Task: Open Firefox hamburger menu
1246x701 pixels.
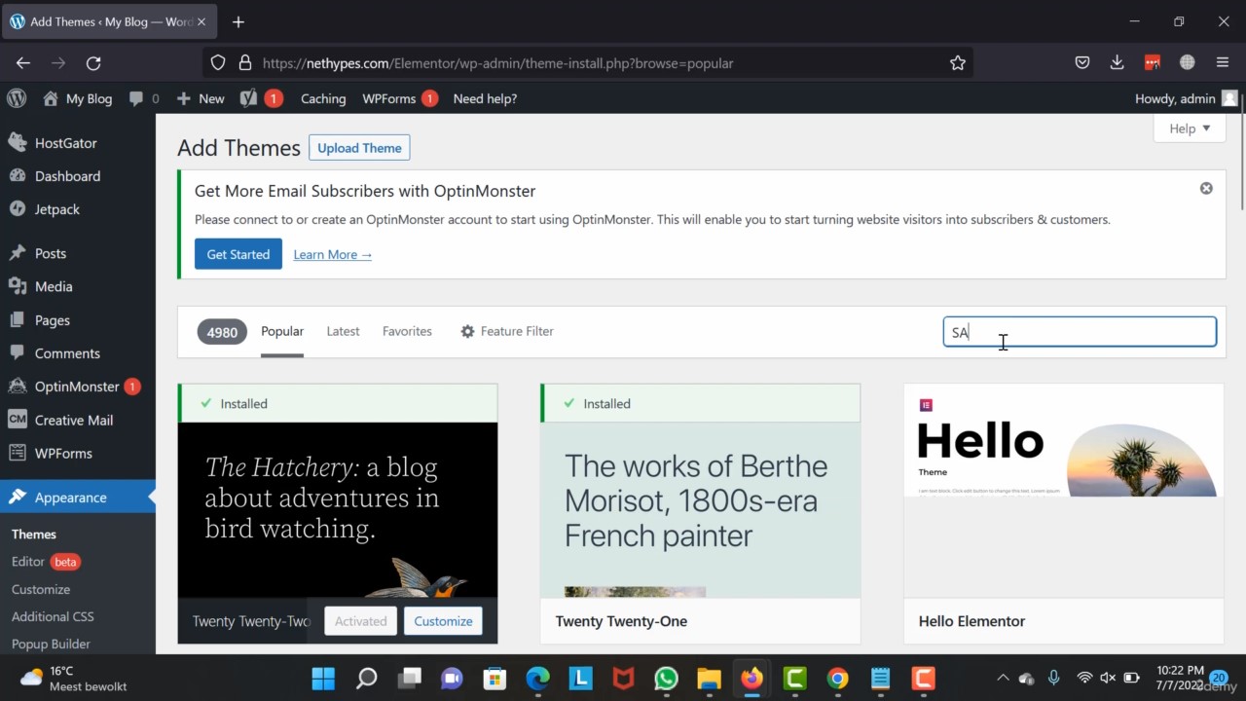Action: (1223, 62)
